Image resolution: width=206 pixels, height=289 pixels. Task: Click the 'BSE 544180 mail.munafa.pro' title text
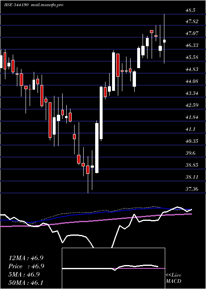(x=34, y=5)
